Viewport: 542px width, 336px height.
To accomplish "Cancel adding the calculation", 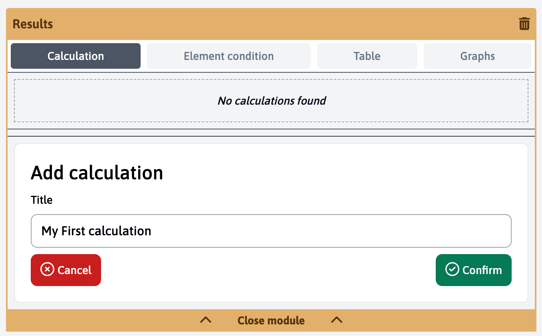I will coord(66,270).
